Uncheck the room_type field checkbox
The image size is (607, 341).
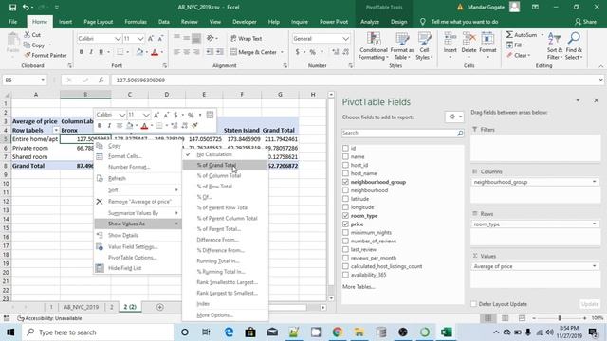(345, 216)
